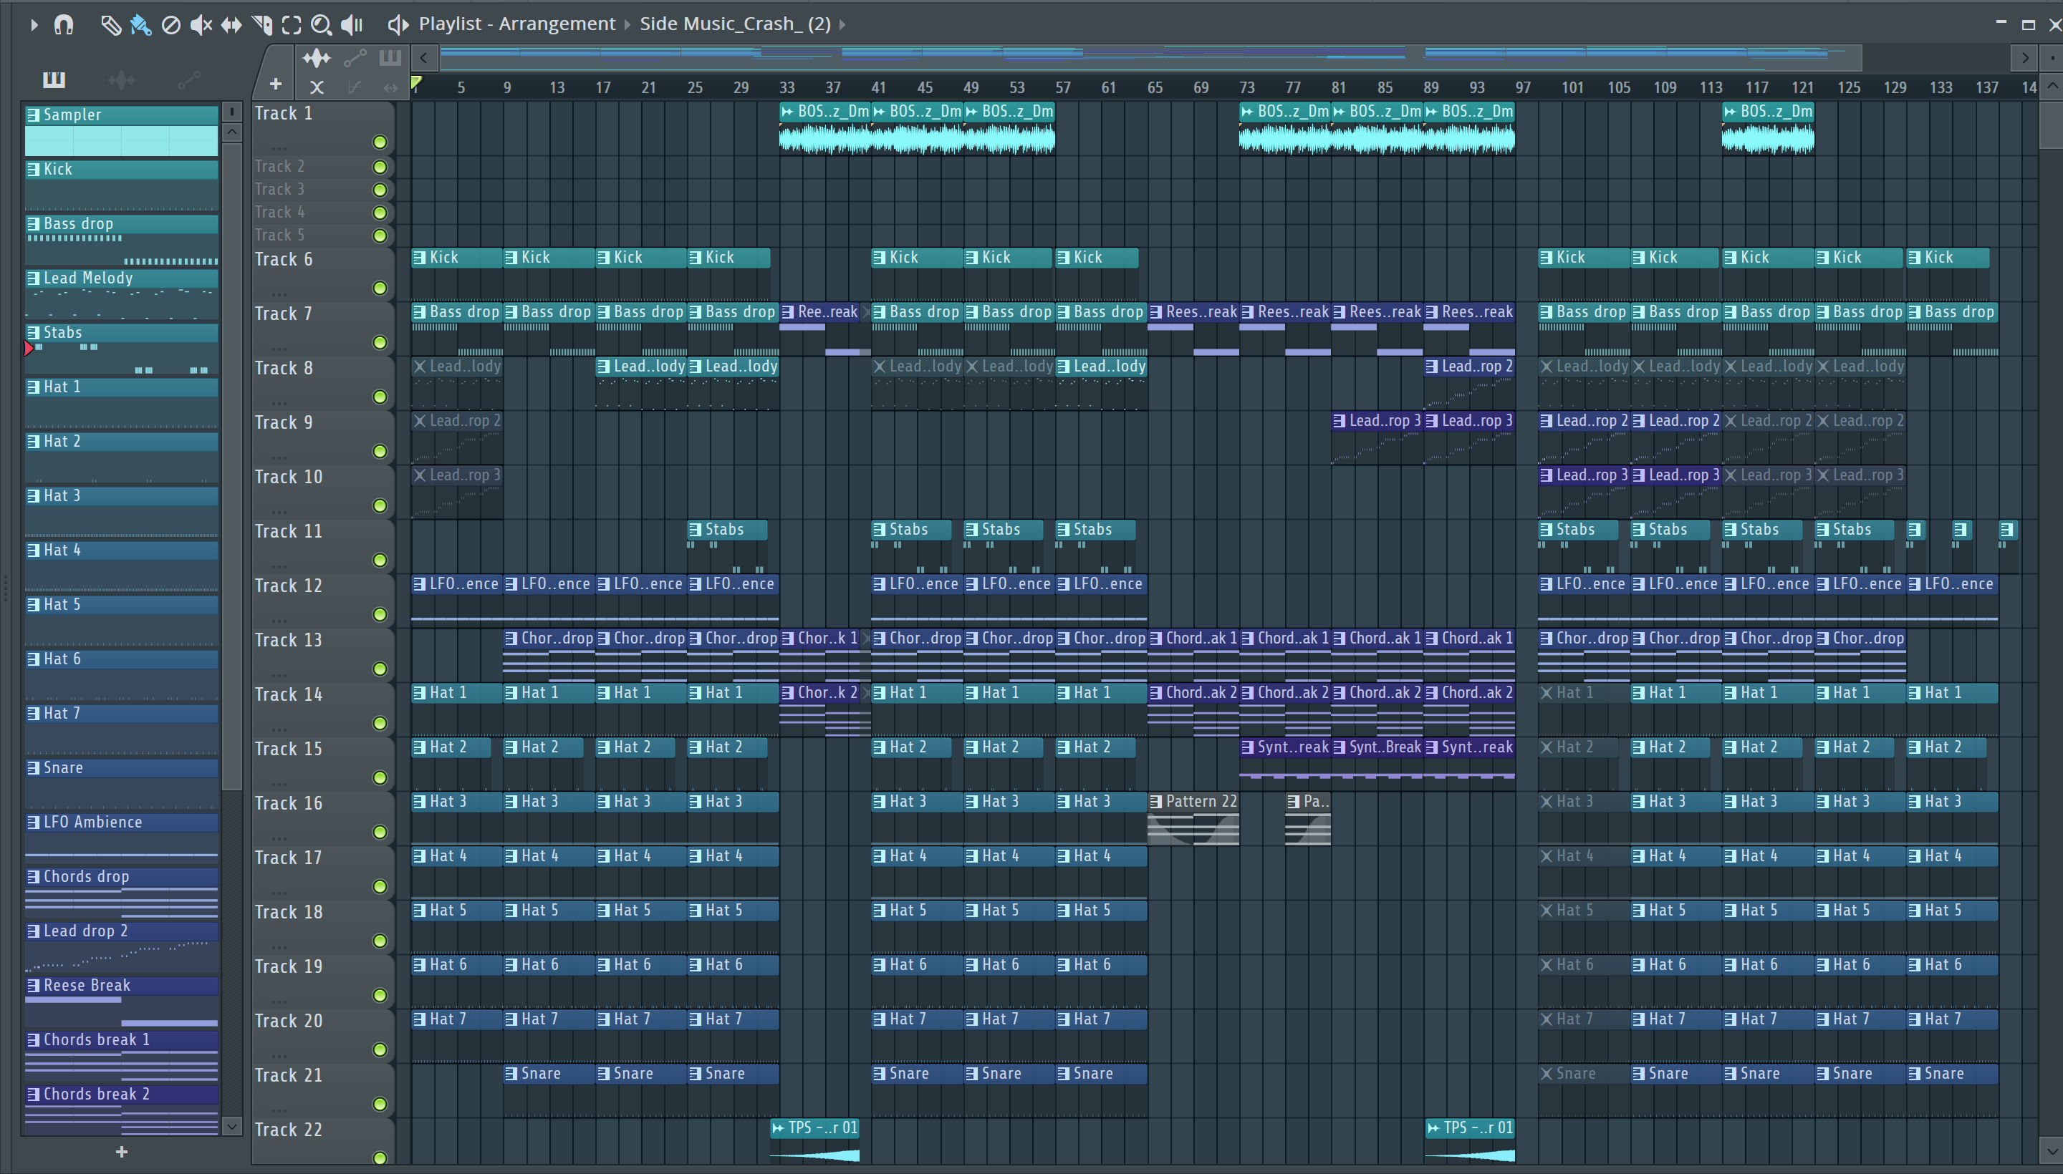
Task: Open clip menu of Rees..reak at bar 65
Action: [1156, 312]
